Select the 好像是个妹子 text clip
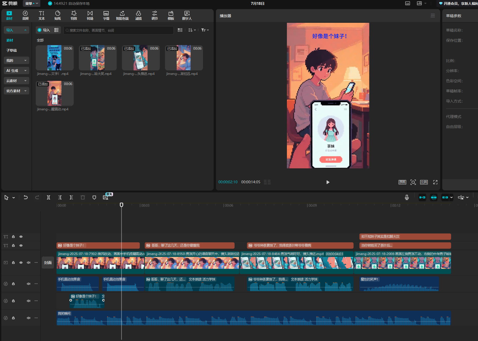This screenshot has width=478, height=341. click(x=98, y=245)
